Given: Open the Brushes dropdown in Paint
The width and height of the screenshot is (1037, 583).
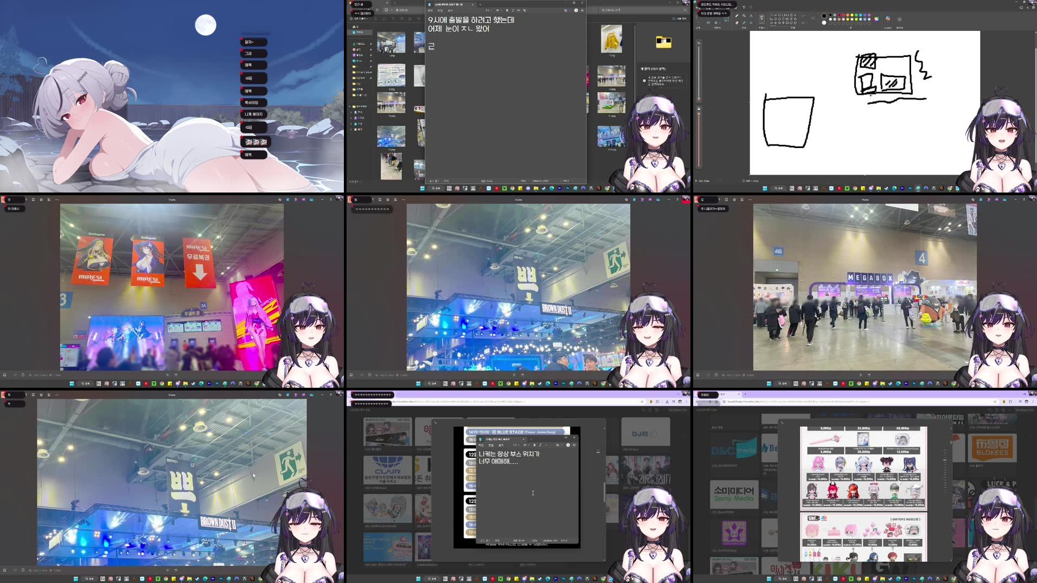Looking at the screenshot, I should 761,19.
